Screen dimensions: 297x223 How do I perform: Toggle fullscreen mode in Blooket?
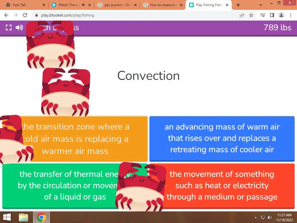(x=8, y=28)
